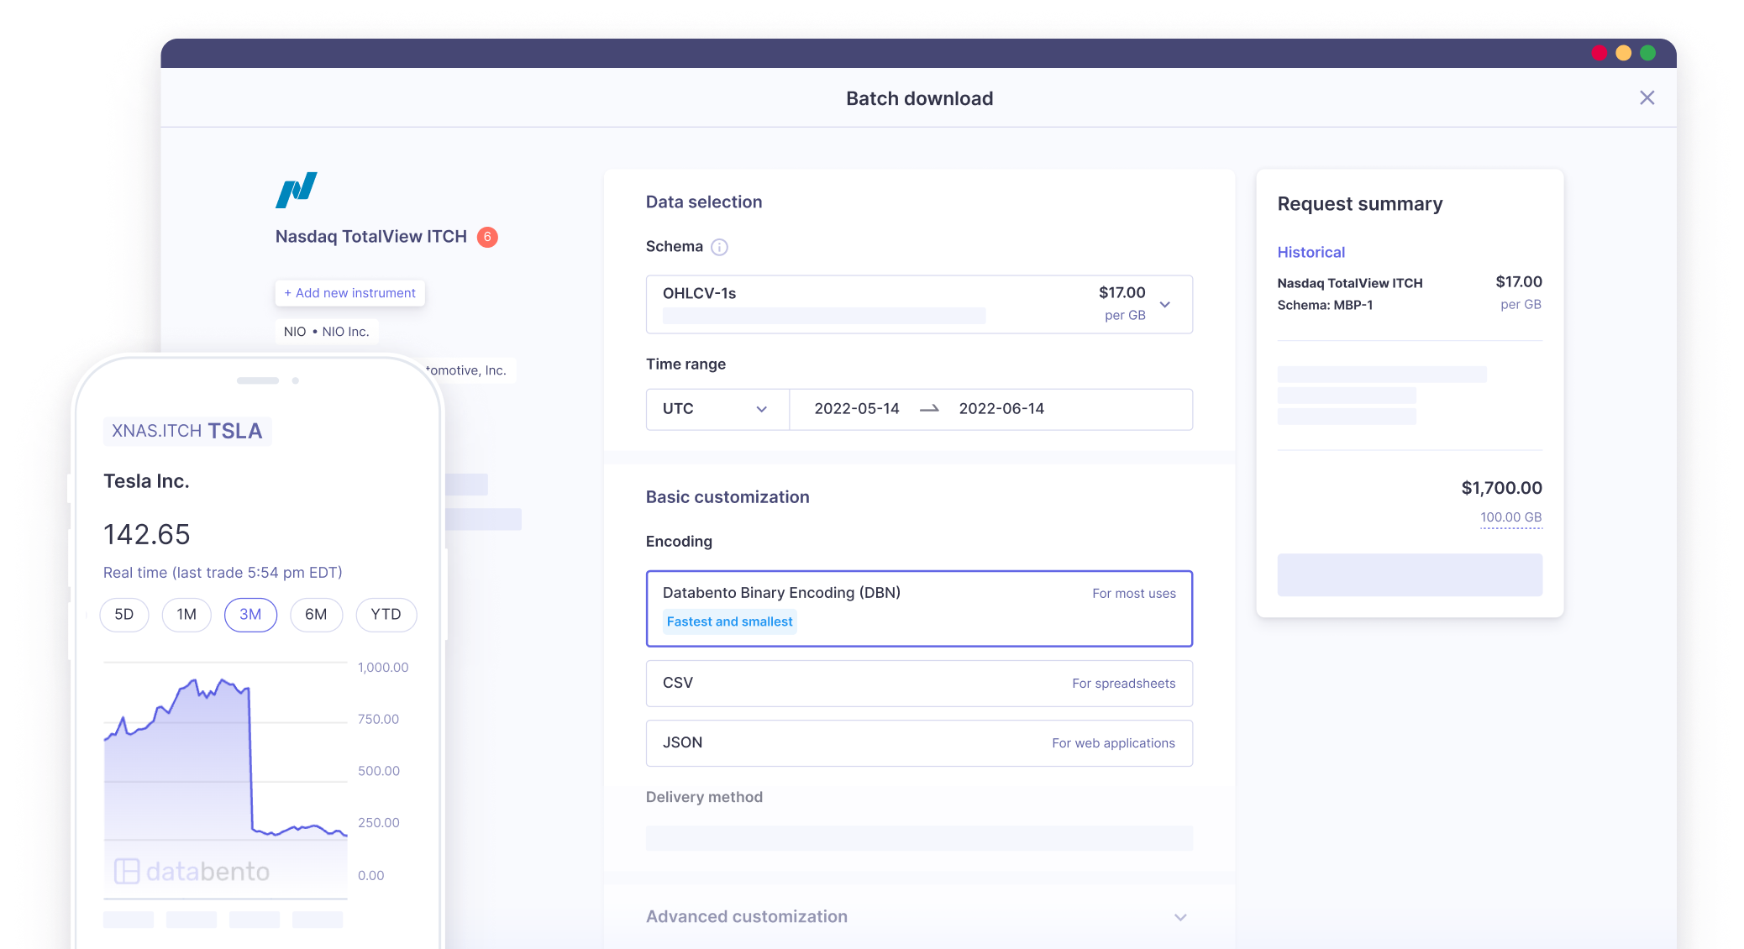This screenshot has height=949, width=1744.
Task: Switch chart to 5D range
Action: point(124,615)
